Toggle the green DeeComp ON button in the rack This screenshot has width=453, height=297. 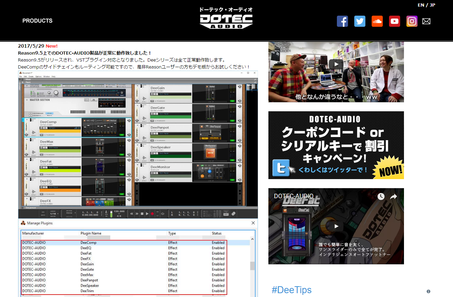click(122, 135)
